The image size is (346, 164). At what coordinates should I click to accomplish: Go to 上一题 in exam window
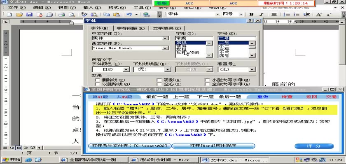point(181,97)
